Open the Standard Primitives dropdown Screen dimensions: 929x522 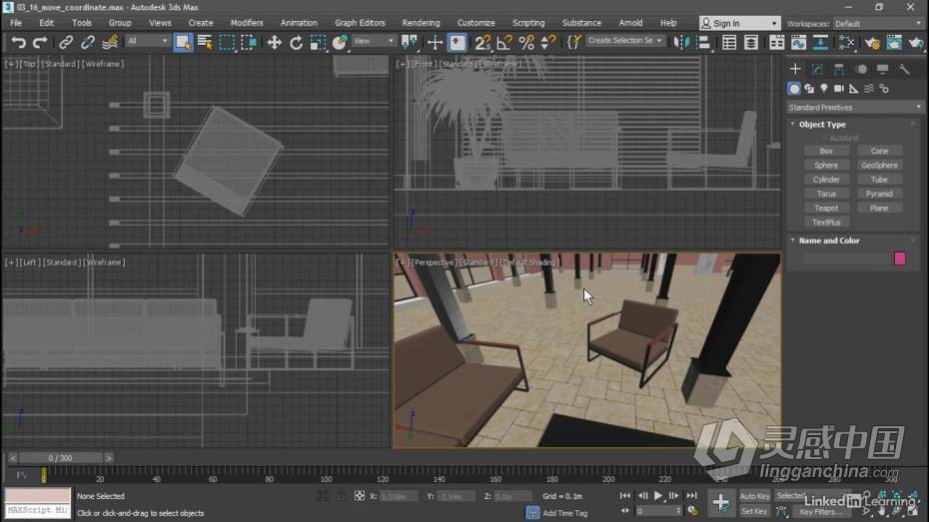pos(855,107)
